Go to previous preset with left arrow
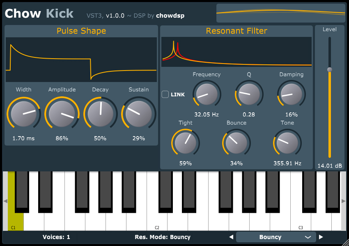 click(231, 237)
